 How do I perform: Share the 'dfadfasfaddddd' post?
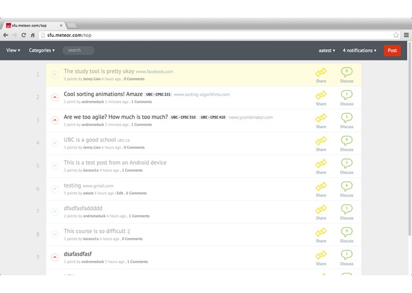321,209
